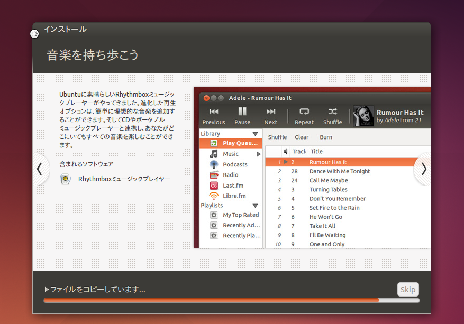Screen dimensions: 464x324
Task: Click the installation progress bar
Action: (x=231, y=300)
